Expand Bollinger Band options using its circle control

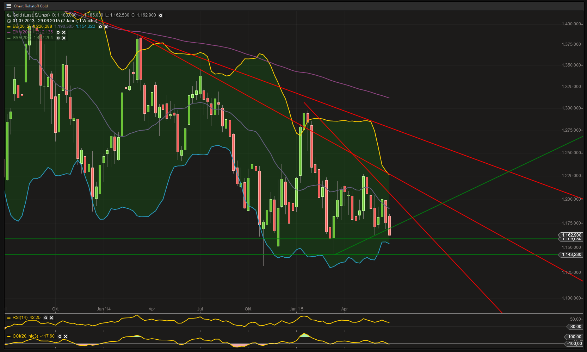coord(100,27)
